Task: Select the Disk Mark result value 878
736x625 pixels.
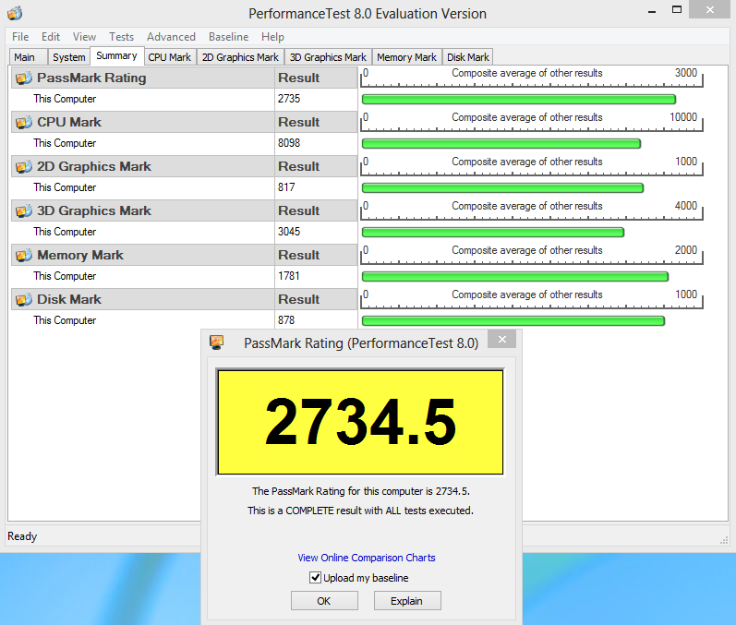Action: [286, 320]
